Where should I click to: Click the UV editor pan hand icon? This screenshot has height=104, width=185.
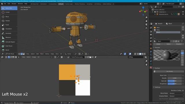146,65
